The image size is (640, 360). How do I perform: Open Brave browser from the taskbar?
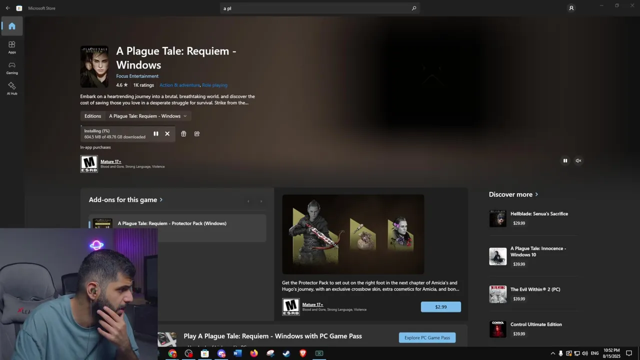pyautogui.click(x=303, y=353)
